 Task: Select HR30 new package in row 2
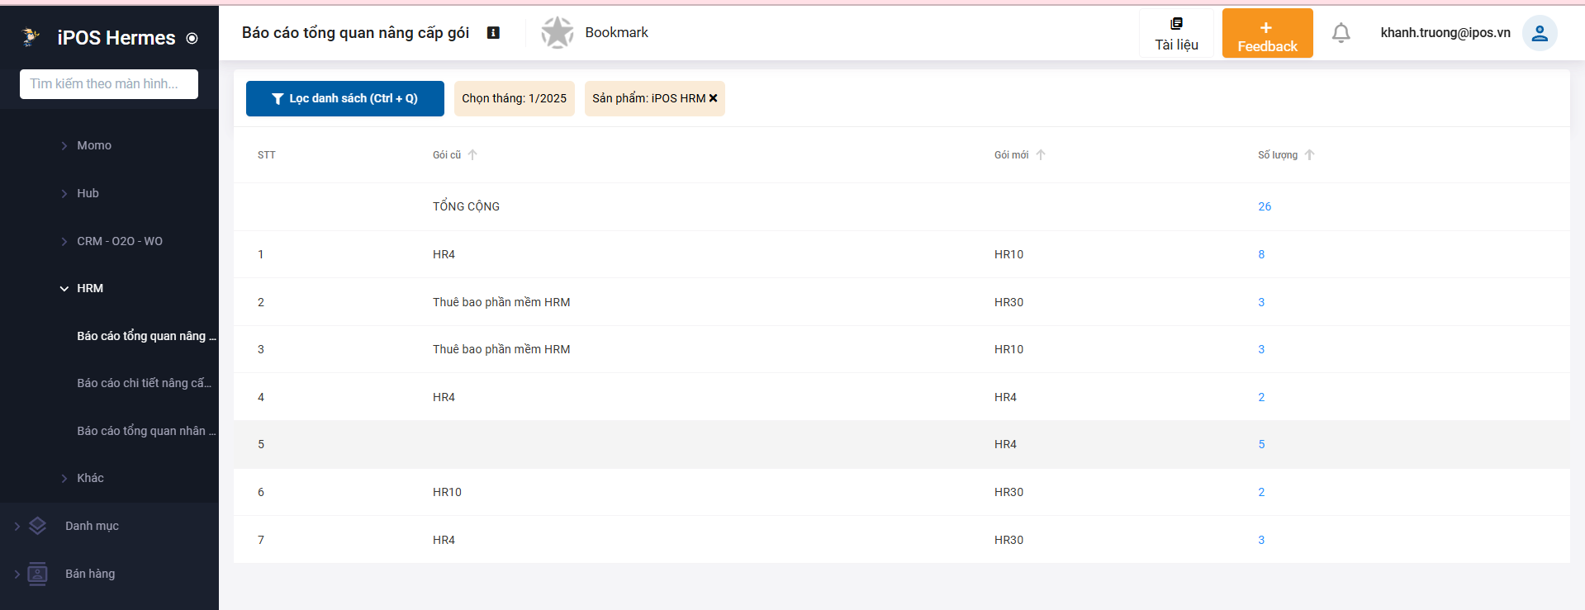pos(1008,302)
